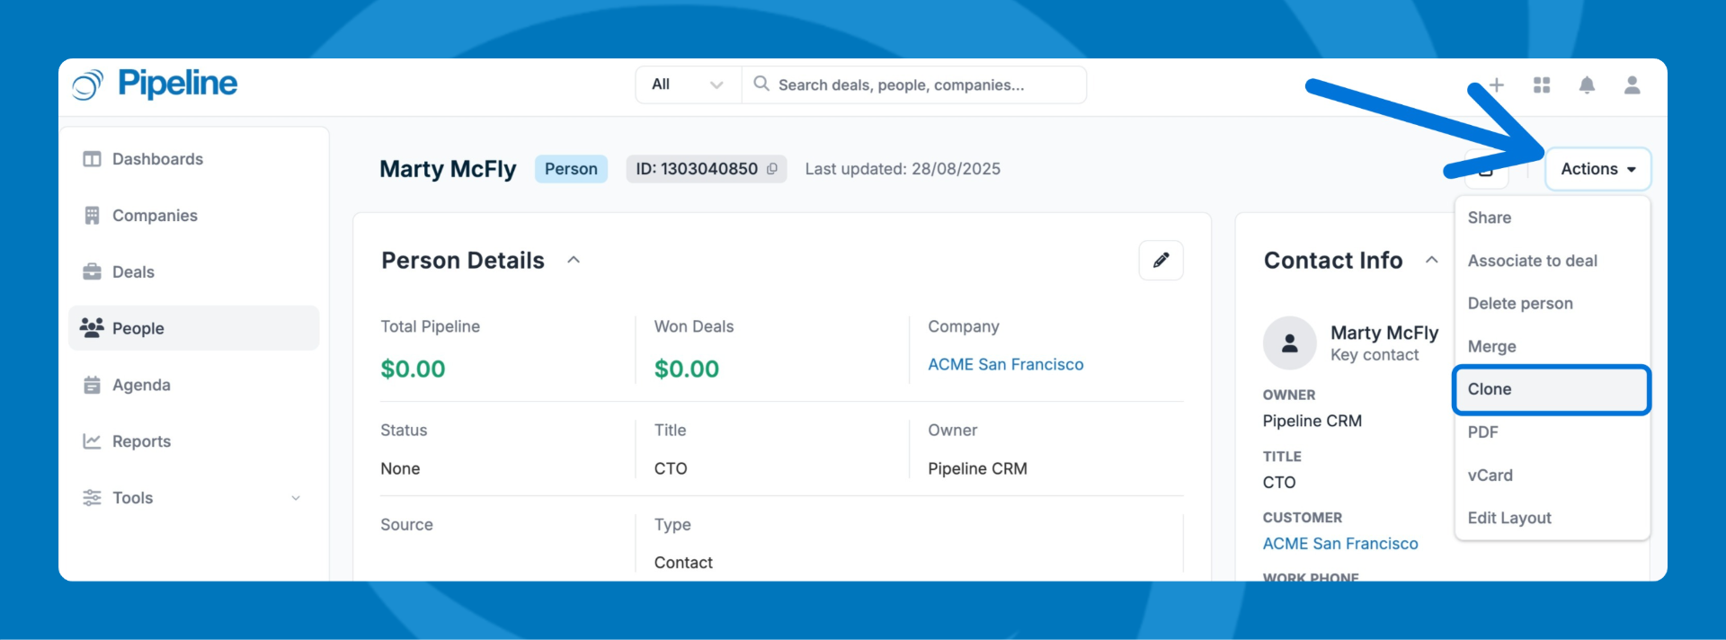Click the Reports chart icon
Screen dimensions: 1726x640
click(92, 441)
